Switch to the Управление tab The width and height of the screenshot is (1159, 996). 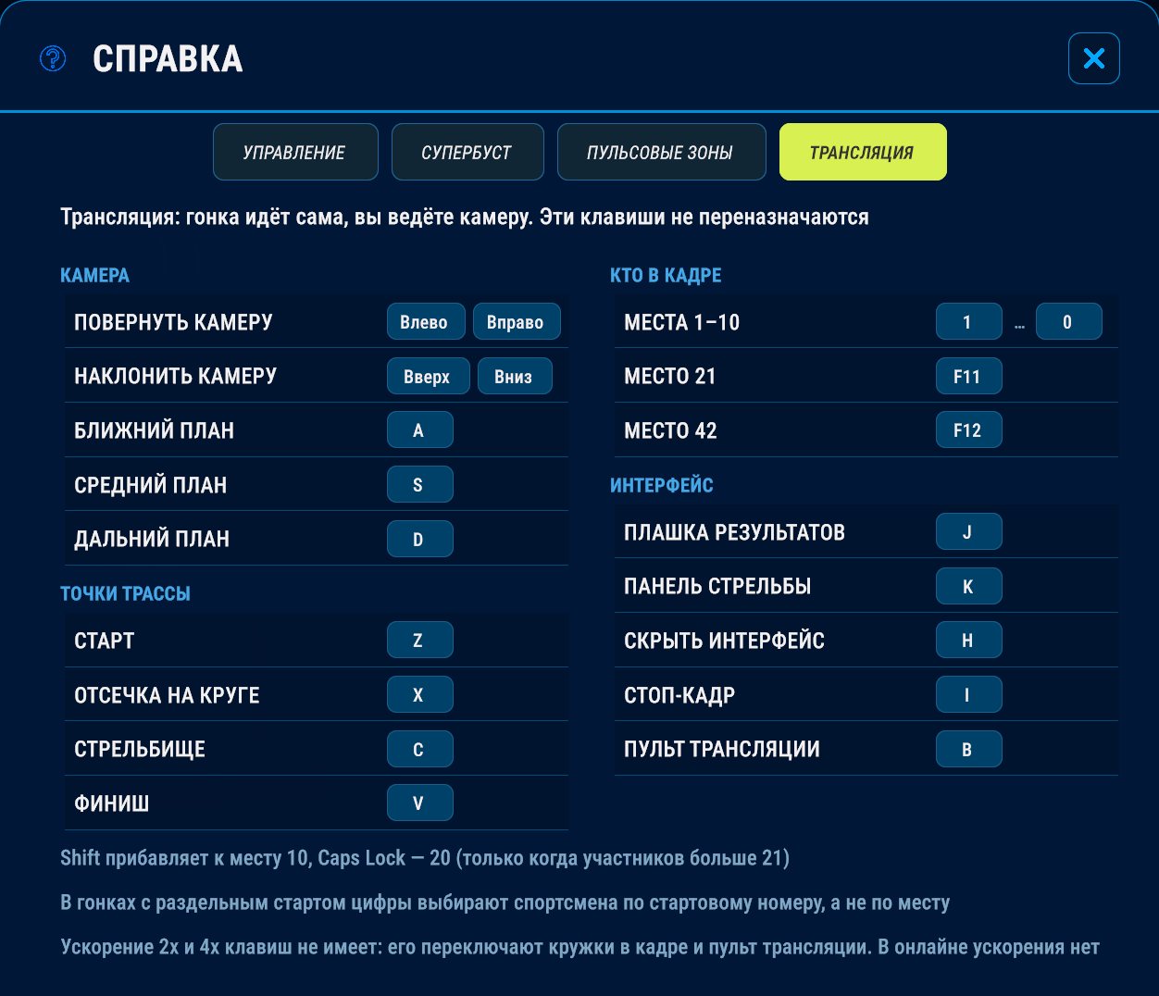tap(295, 152)
